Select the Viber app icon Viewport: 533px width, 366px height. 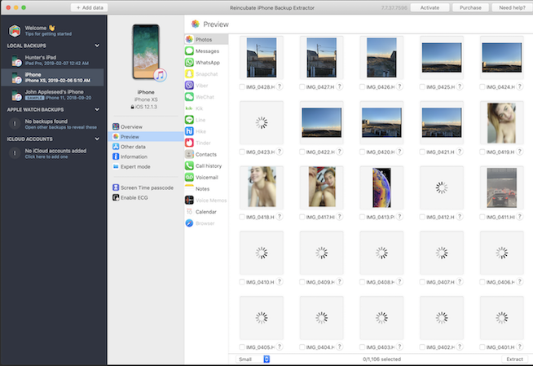[189, 86]
